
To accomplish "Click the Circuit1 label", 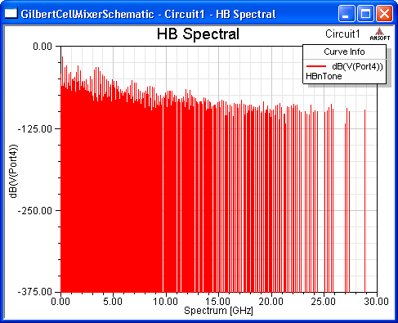I will 342,34.
